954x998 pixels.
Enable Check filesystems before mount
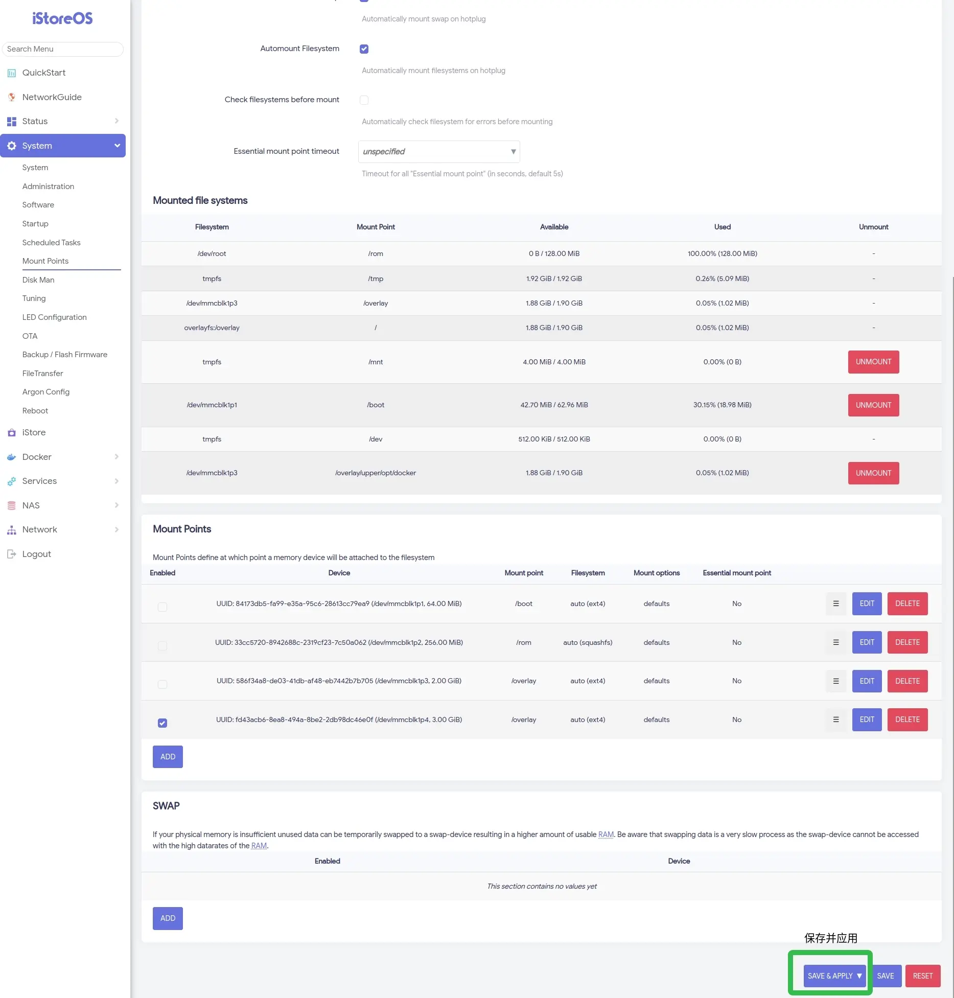coord(364,100)
